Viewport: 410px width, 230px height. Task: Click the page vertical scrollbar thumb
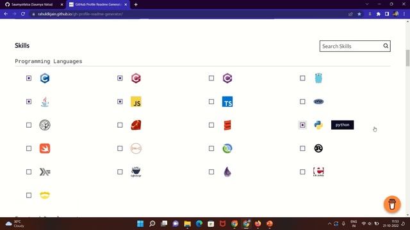coord(407,58)
